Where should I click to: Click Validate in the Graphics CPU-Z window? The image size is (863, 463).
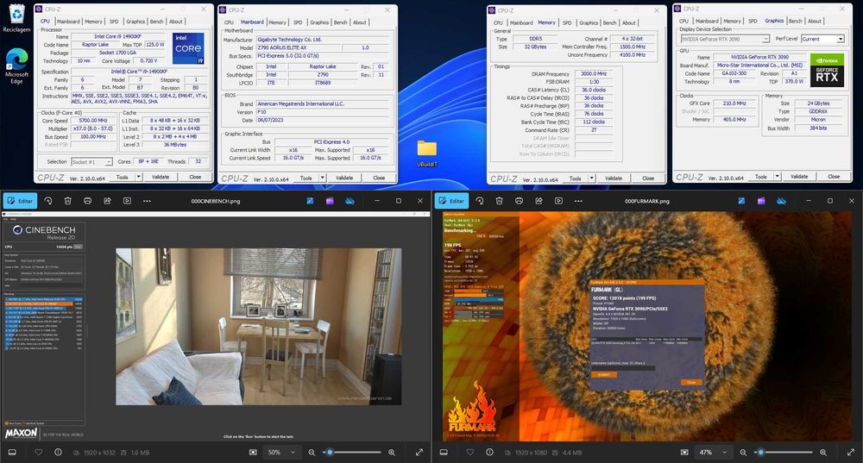(x=799, y=177)
